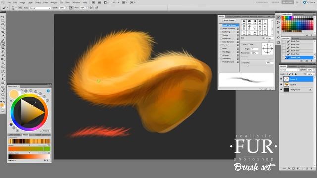The width and height of the screenshot is (317, 178).
Task: Select the Crop tool
Action: [x=3, y=32]
